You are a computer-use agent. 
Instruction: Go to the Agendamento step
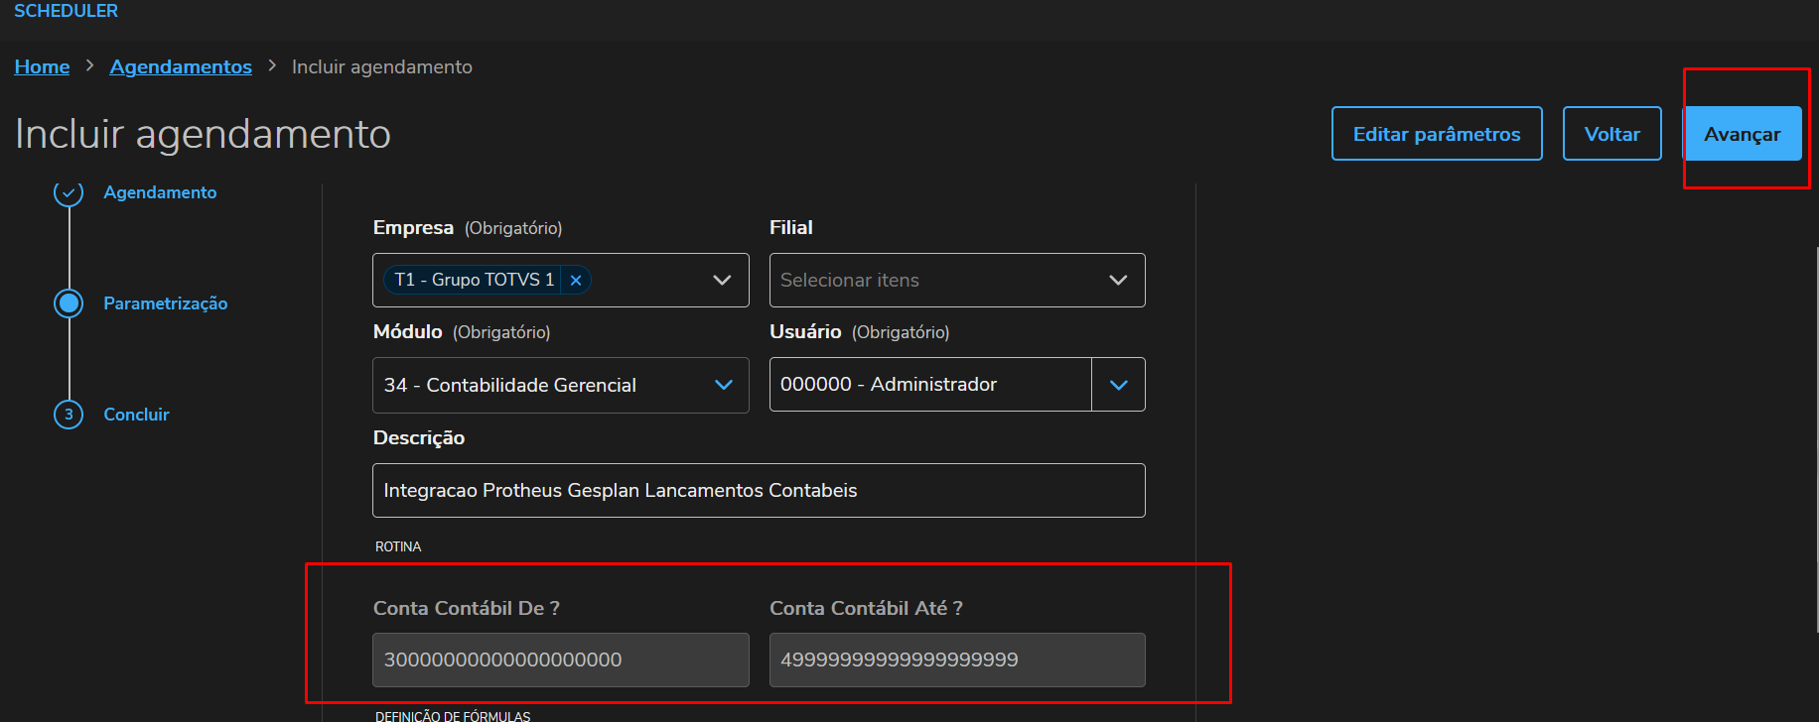tap(160, 192)
